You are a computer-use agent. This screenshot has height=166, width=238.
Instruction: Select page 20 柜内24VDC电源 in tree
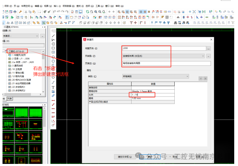(x=21, y=80)
